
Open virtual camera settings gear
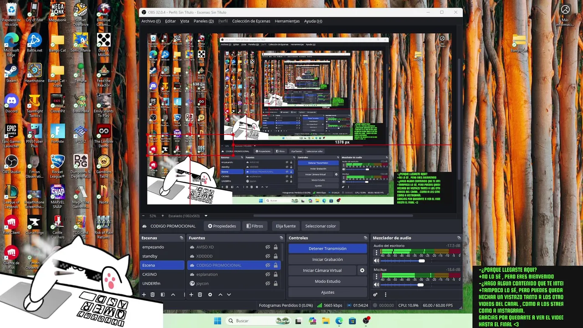point(362,270)
